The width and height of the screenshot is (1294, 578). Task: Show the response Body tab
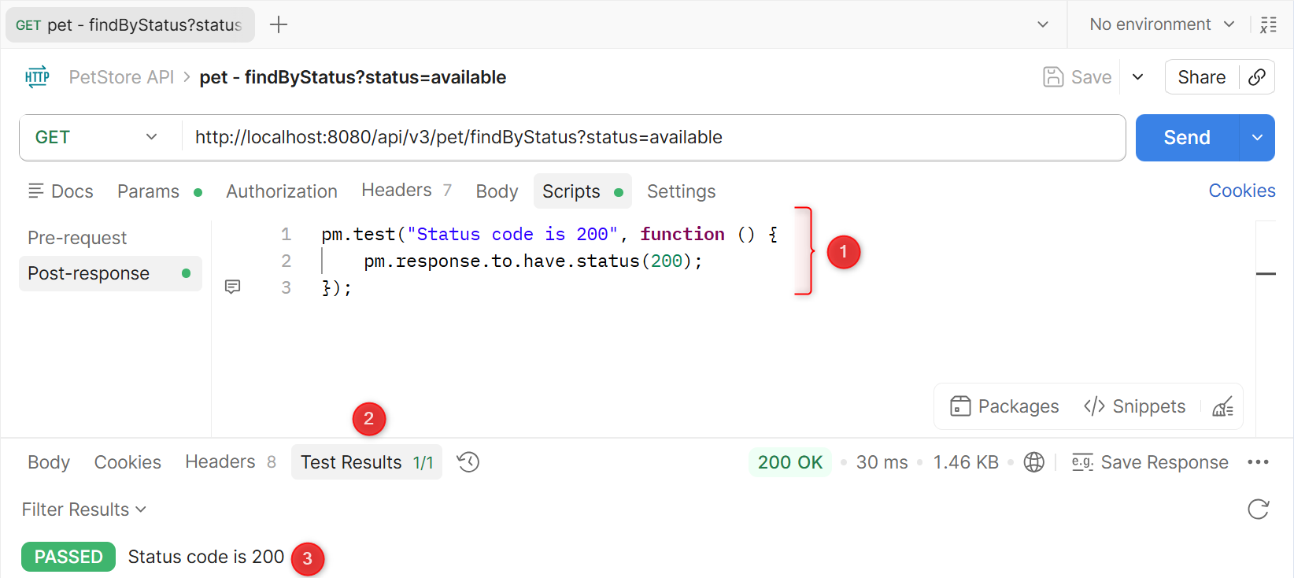tap(49, 462)
